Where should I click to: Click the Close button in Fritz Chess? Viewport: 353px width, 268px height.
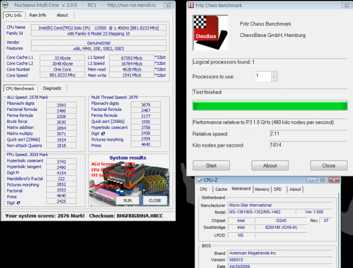[x=329, y=165]
